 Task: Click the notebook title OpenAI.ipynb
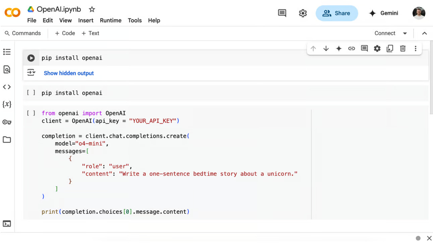click(59, 9)
